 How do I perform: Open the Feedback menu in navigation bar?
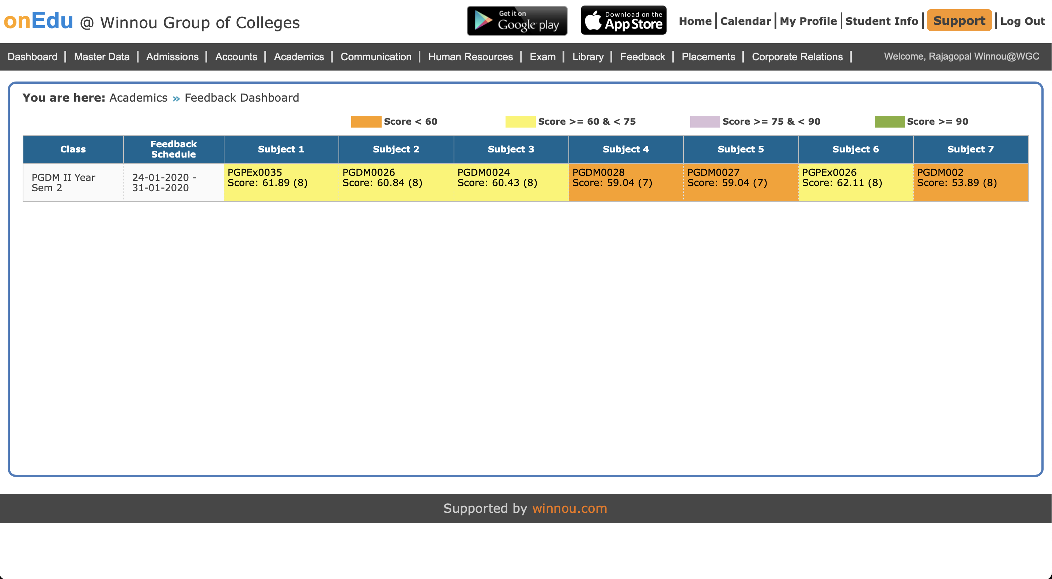pos(642,57)
